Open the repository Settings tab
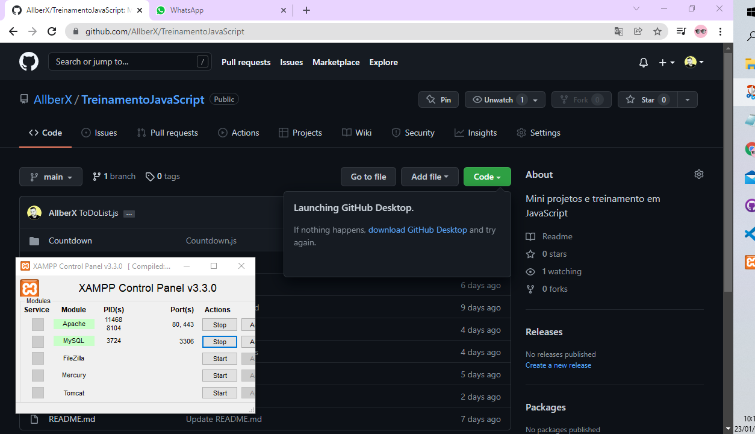The width and height of the screenshot is (755, 434). 538,133
